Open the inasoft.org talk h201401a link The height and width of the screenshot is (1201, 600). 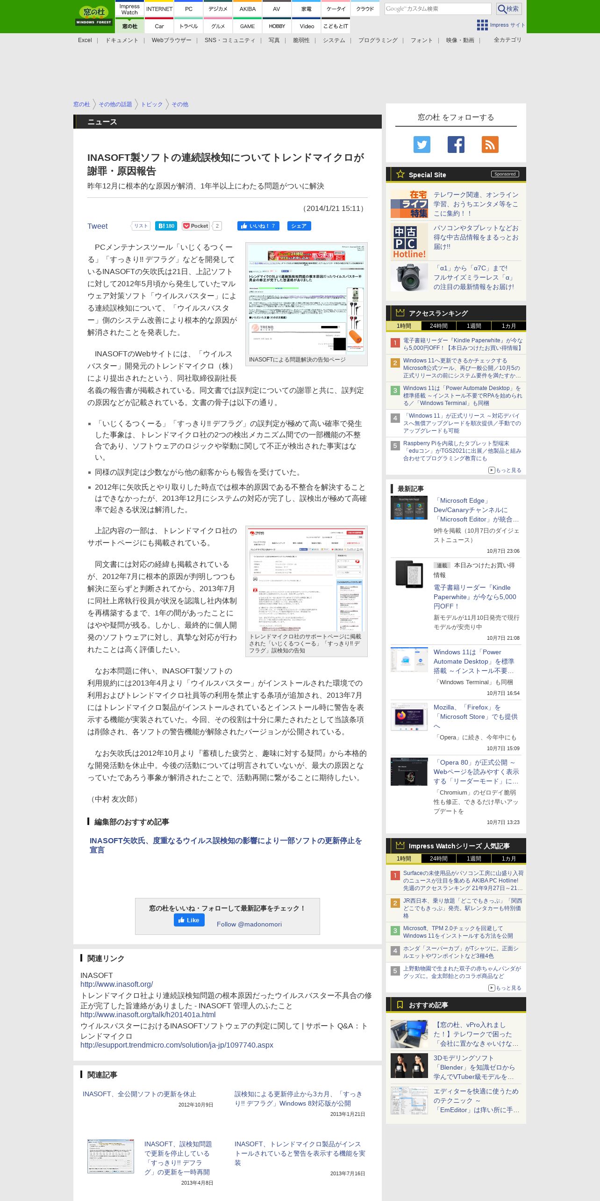[x=148, y=1014]
